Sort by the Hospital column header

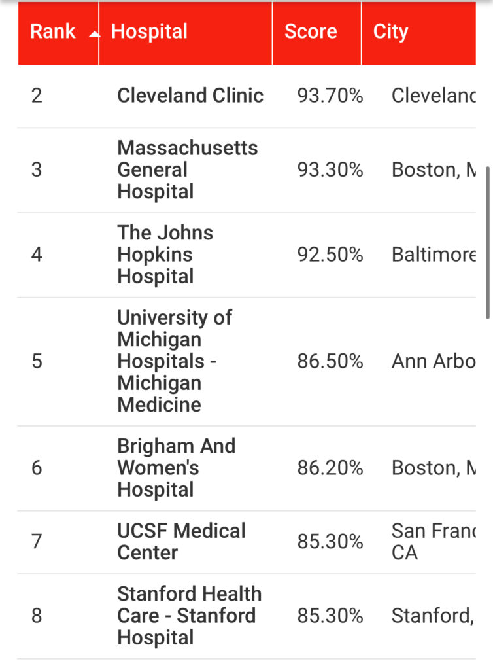(x=150, y=31)
